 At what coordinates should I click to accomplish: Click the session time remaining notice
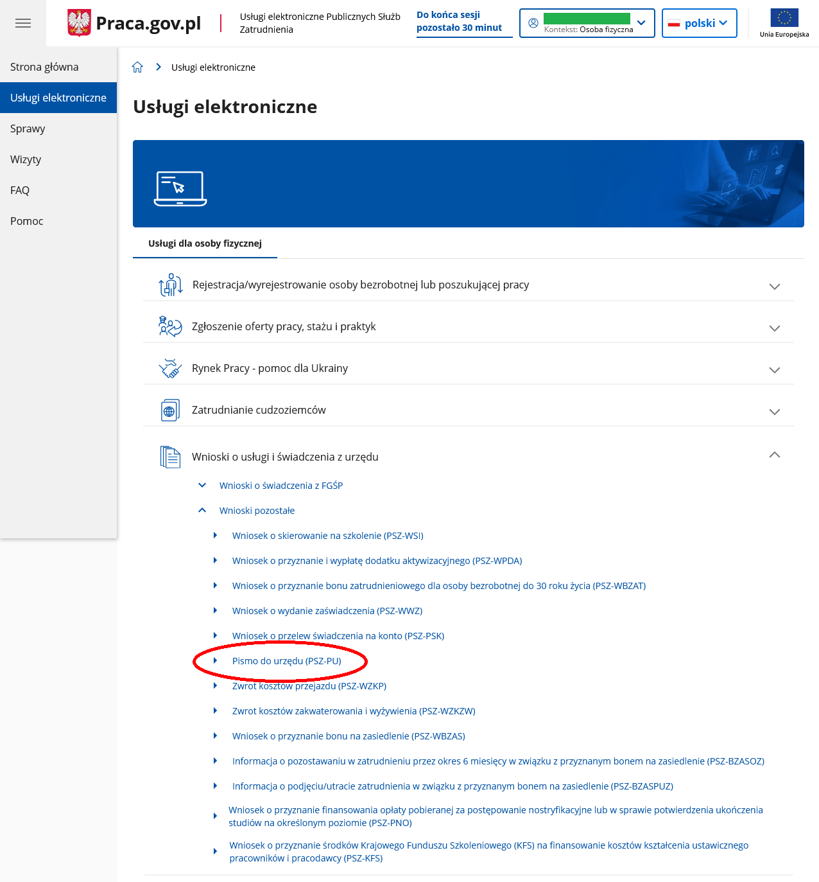point(459,21)
